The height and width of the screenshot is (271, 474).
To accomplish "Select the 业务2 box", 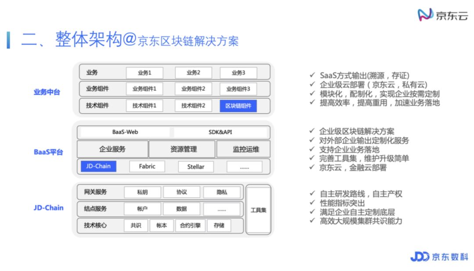I will point(193,73).
